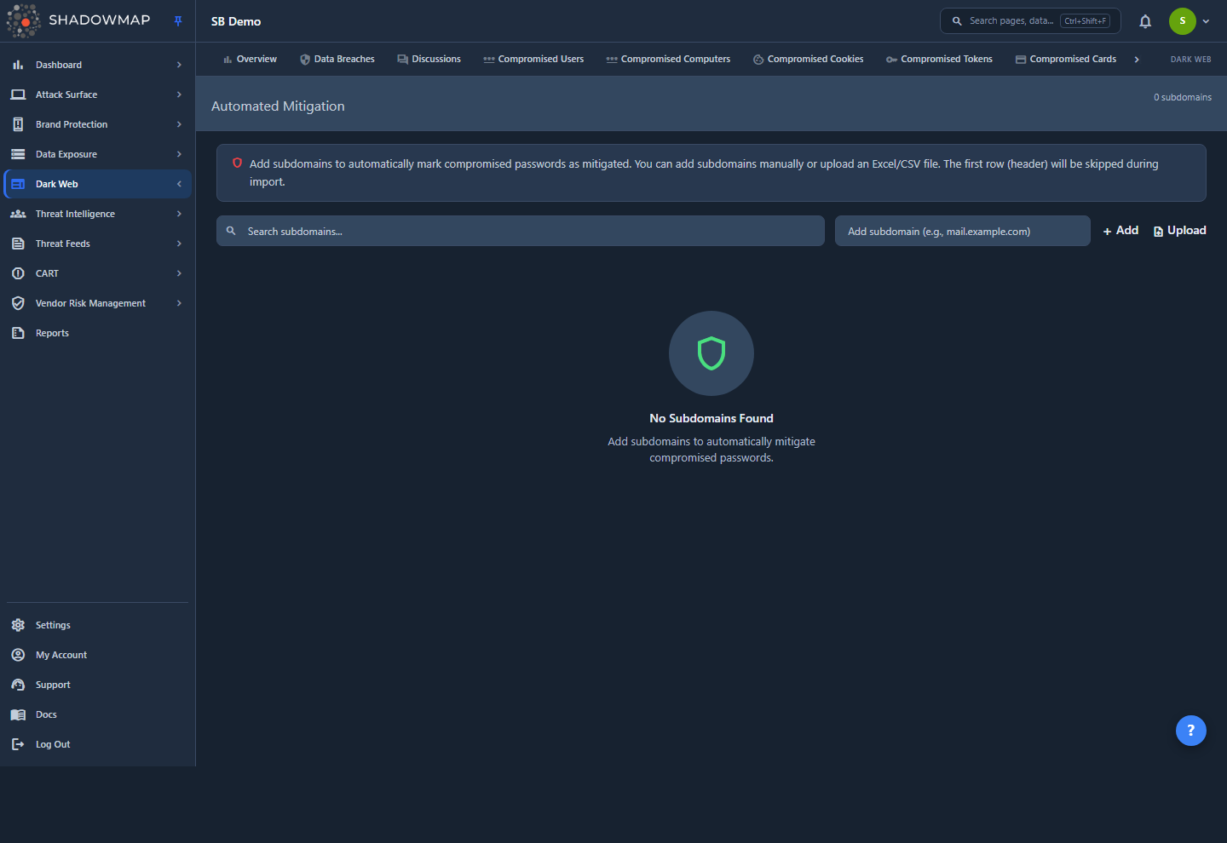Image resolution: width=1227 pixels, height=843 pixels.
Task: Collapse the Dark Web chevron
Action: 179,184
